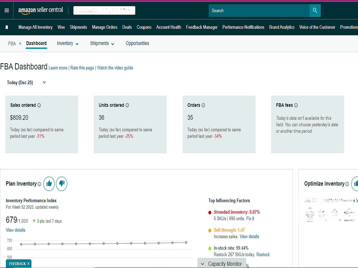Open the hamburger navigation menu
358x268 pixels.
[6, 10]
